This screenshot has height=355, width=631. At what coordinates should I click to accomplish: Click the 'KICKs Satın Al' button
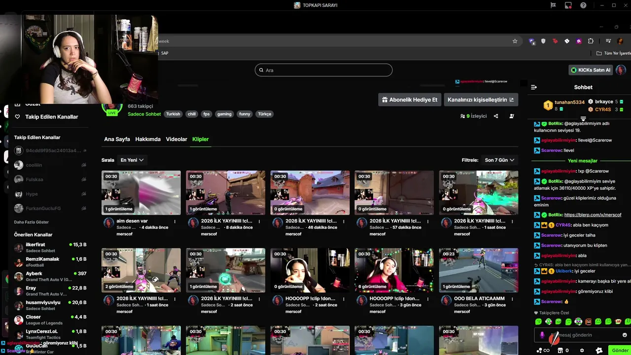(x=591, y=70)
